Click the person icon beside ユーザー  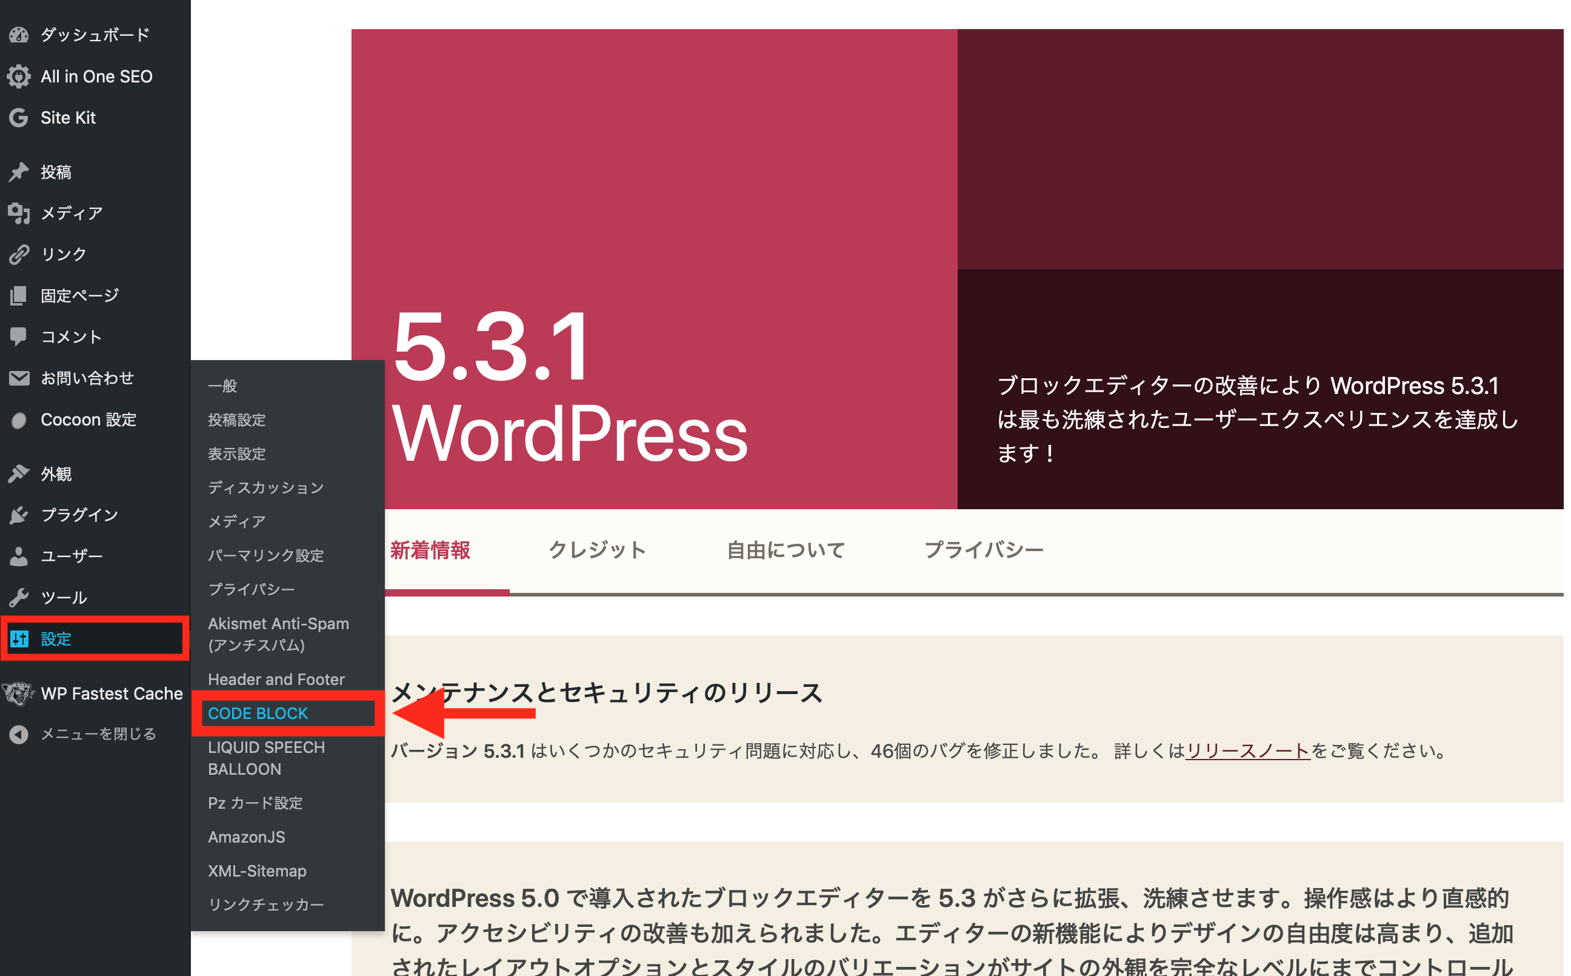coord(19,557)
